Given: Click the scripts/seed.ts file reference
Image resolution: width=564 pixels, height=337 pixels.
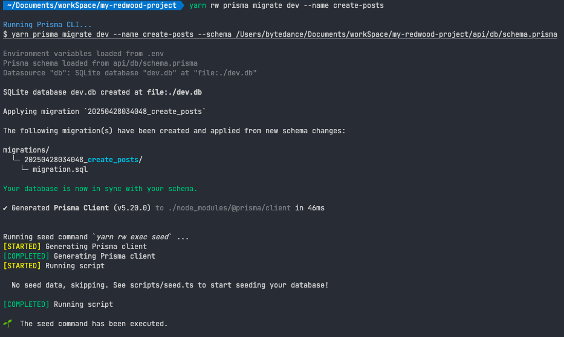Looking at the screenshot, I should tap(161, 285).
